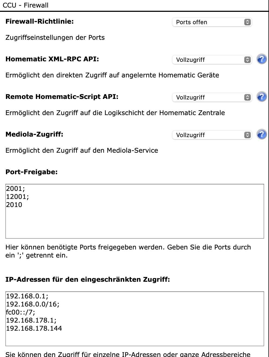Click the "192.168.178.144" IP entry
Screen dimensions: 269x357
(x=34, y=329)
